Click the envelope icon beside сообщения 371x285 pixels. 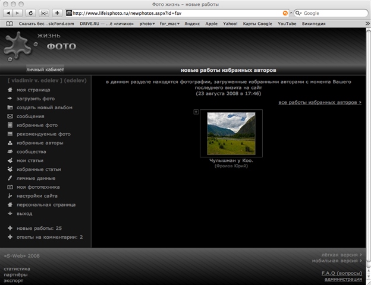pos(10,116)
